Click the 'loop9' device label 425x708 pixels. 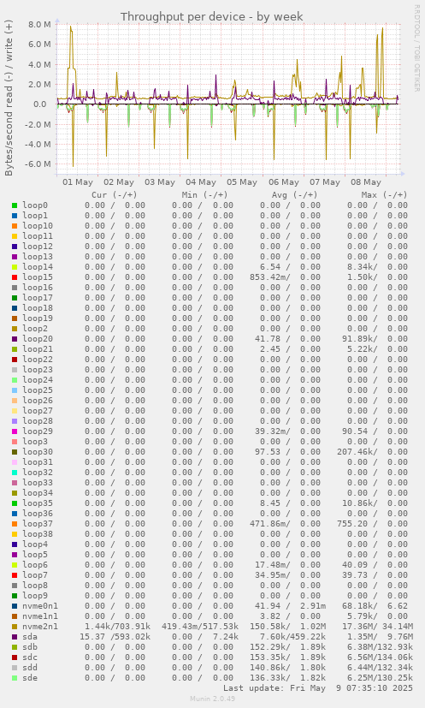tap(35, 596)
